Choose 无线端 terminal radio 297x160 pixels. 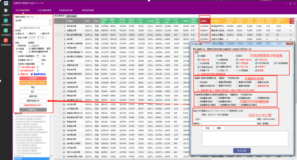17,49
